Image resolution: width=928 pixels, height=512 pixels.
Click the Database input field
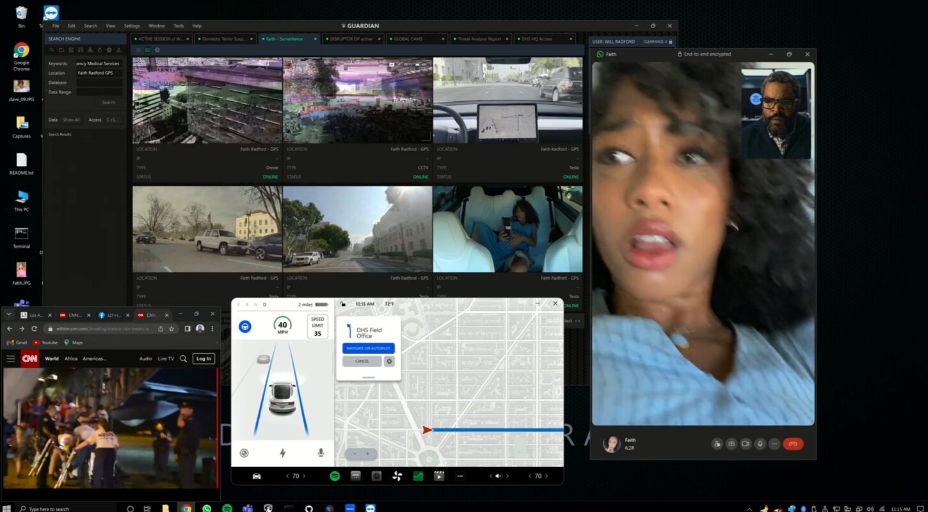pos(99,83)
